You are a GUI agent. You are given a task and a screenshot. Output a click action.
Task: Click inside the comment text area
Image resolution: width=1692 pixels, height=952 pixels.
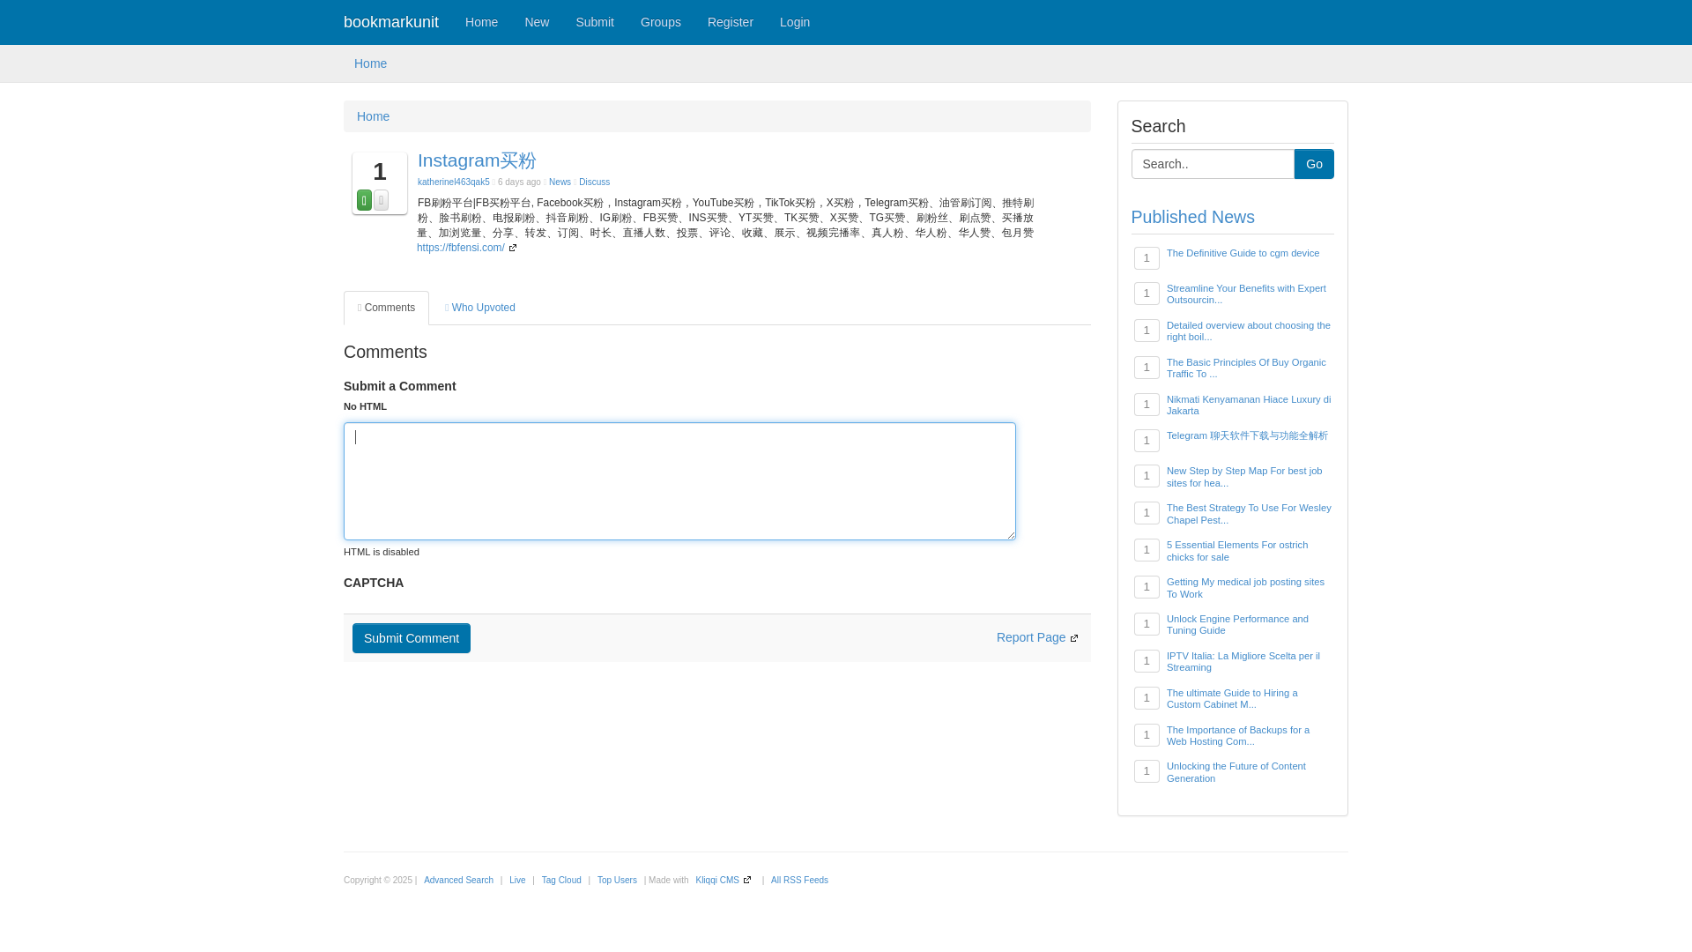click(x=679, y=480)
